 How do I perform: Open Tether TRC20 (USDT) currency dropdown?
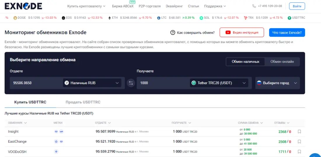click(x=219, y=83)
